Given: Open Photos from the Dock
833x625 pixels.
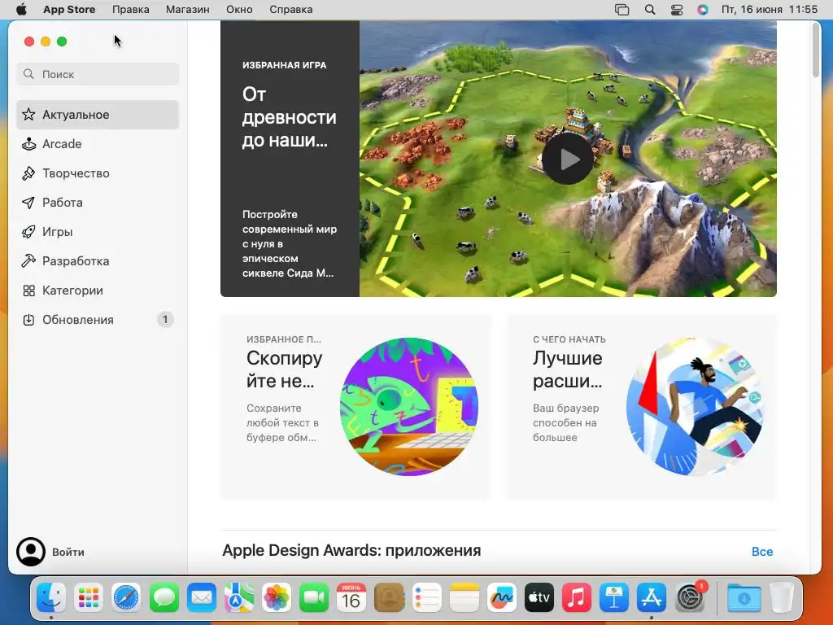Looking at the screenshot, I should click(277, 598).
